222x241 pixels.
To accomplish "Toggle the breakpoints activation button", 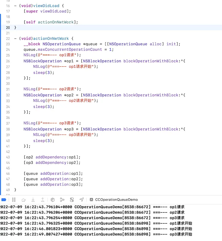I will pos(4,200).
